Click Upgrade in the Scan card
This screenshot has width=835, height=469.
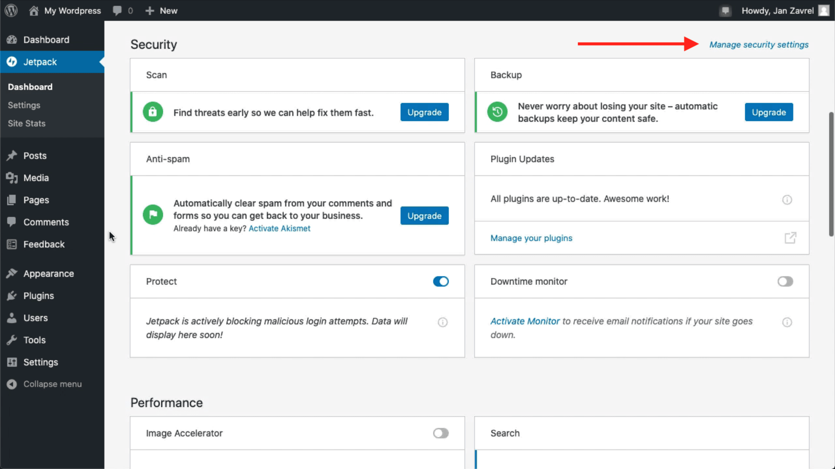click(x=424, y=112)
